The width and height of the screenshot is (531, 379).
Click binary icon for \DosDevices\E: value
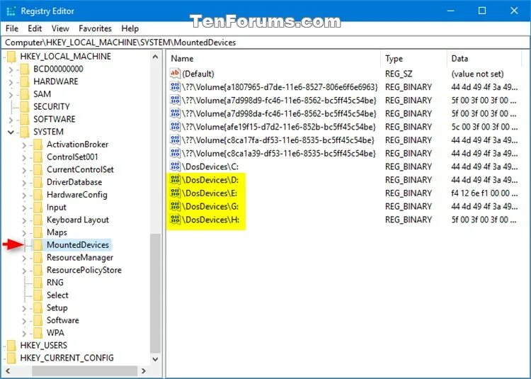click(x=175, y=193)
